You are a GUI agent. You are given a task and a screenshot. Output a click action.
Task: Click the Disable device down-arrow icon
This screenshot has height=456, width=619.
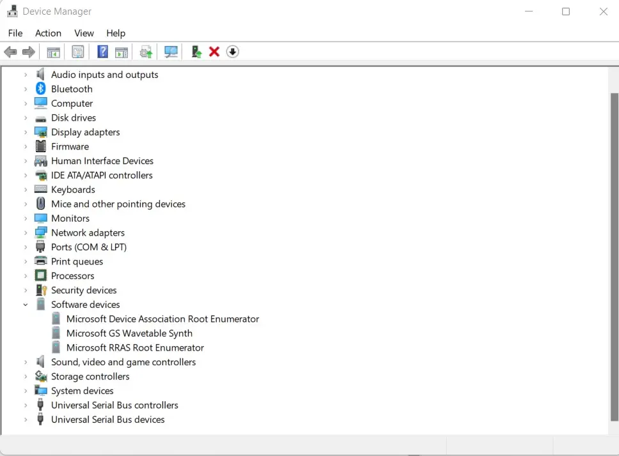232,51
